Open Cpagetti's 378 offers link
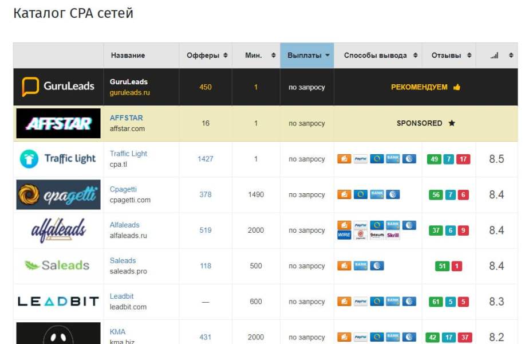This screenshot has width=529, height=344. click(206, 194)
